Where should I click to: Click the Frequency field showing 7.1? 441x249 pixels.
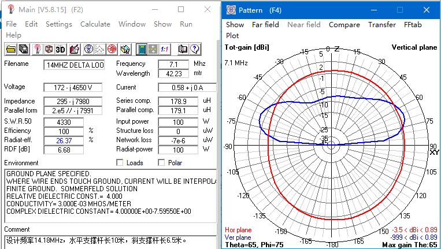[173, 65]
